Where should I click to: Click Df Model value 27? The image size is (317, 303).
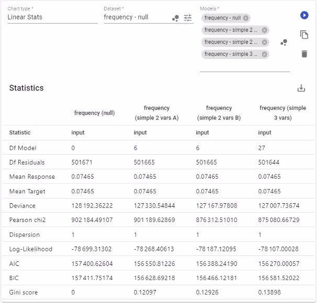[262, 148]
